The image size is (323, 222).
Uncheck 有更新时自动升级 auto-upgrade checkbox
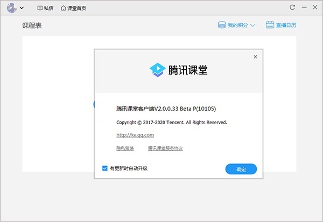pyautogui.click(x=105, y=168)
